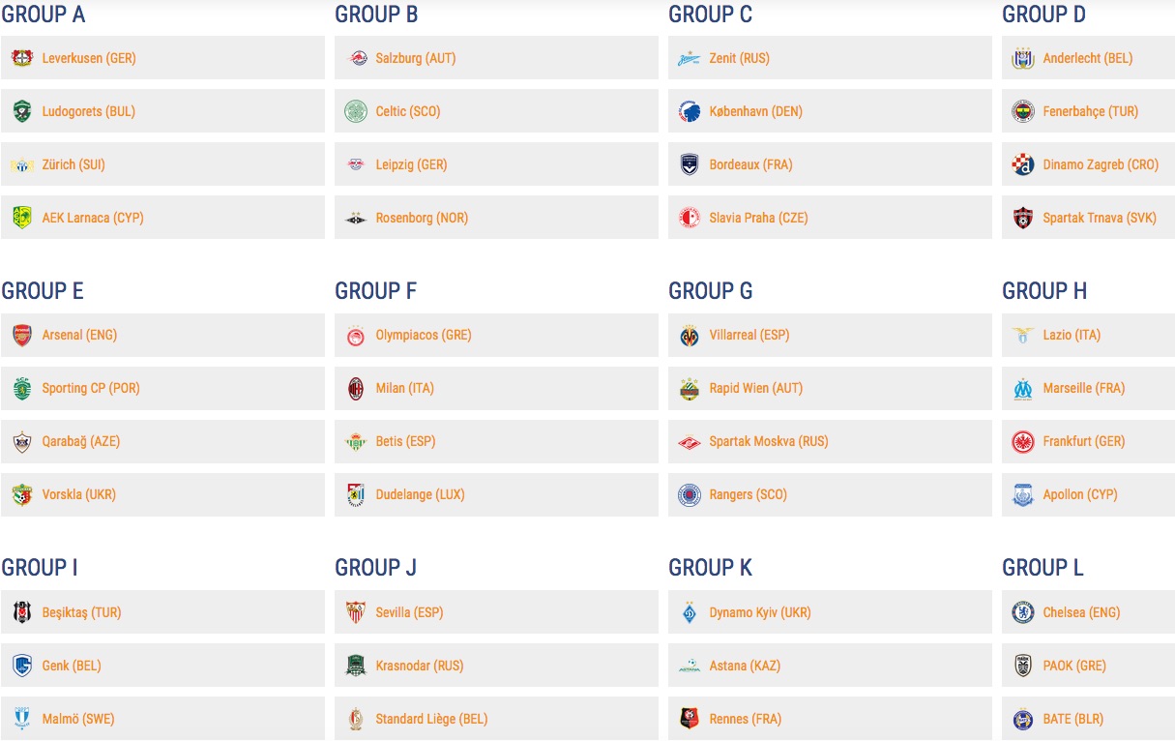Select Sporting CP (POR) team name
Image resolution: width=1175 pixels, height=741 pixels.
(91, 389)
